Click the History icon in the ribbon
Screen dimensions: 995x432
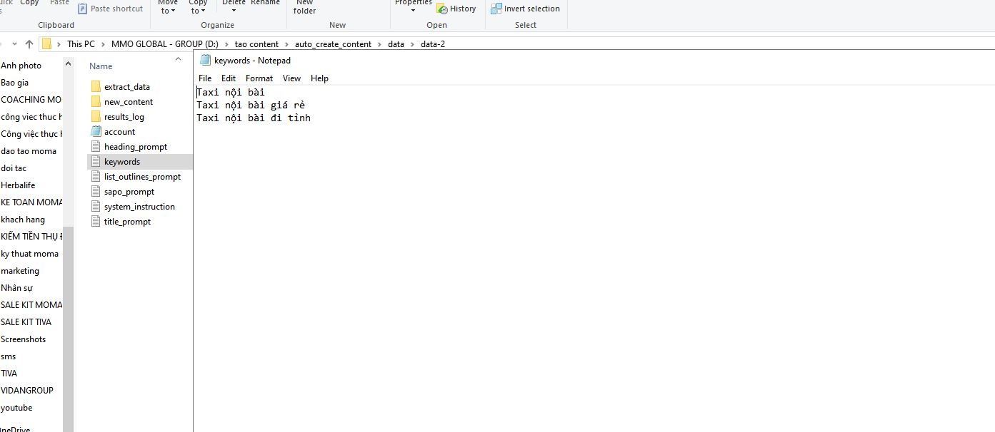pyautogui.click(x=442, y=9)
